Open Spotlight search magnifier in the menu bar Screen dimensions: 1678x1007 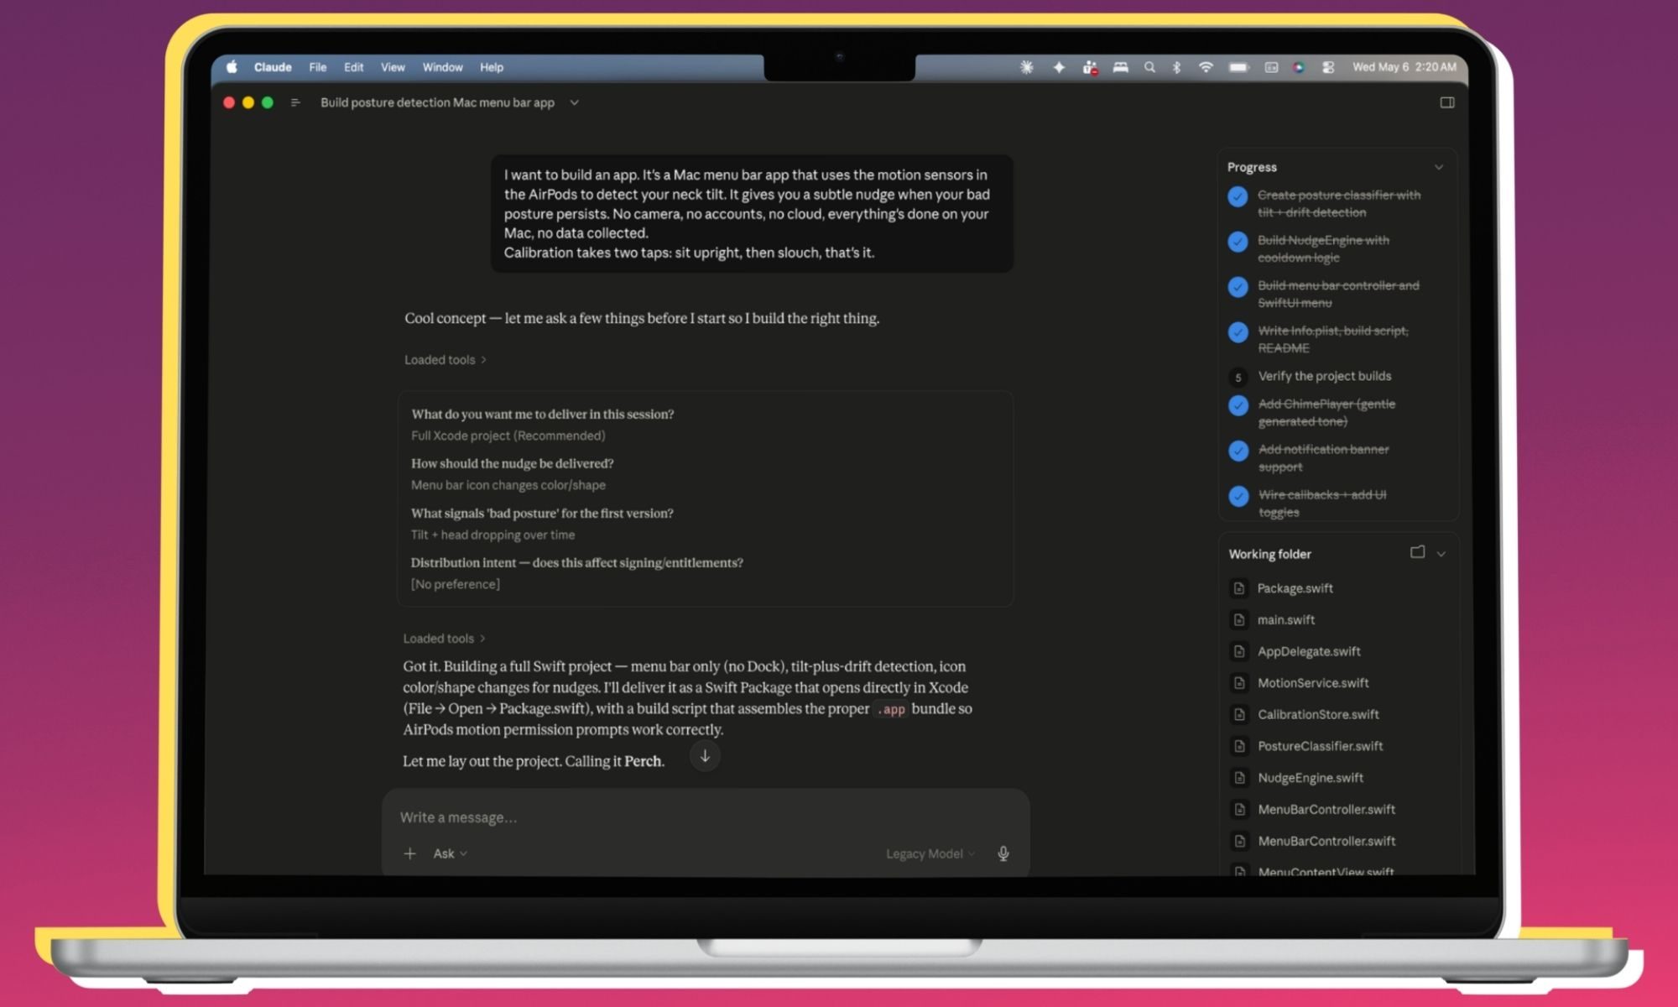coord(1149,67)
